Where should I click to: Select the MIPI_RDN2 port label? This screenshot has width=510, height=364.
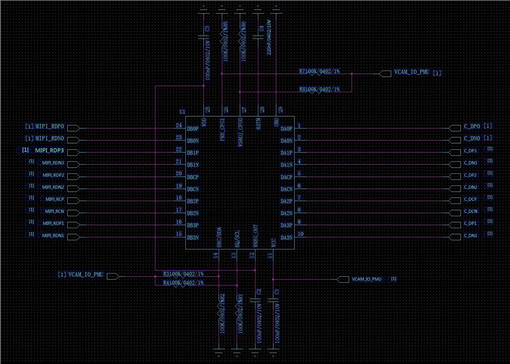coord(53,187)
